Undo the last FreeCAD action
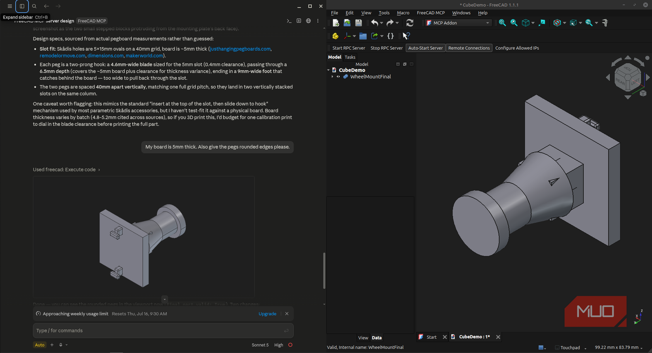This screenshot has width=652, height=353. point(374,23)
